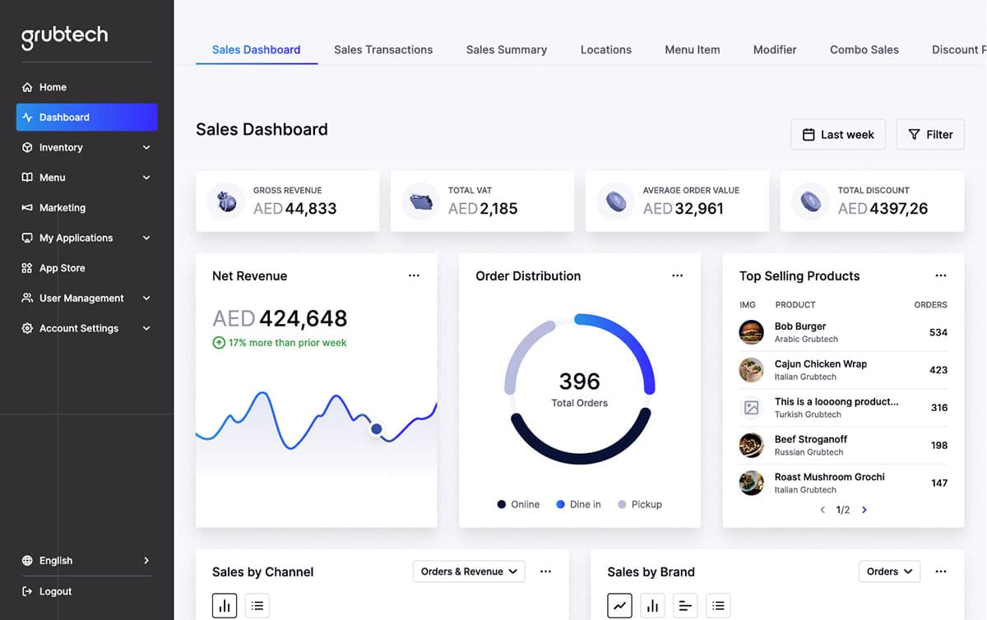Go to next page of top products
This screenshot has width=987, height=620.
(x=864, y=510)
